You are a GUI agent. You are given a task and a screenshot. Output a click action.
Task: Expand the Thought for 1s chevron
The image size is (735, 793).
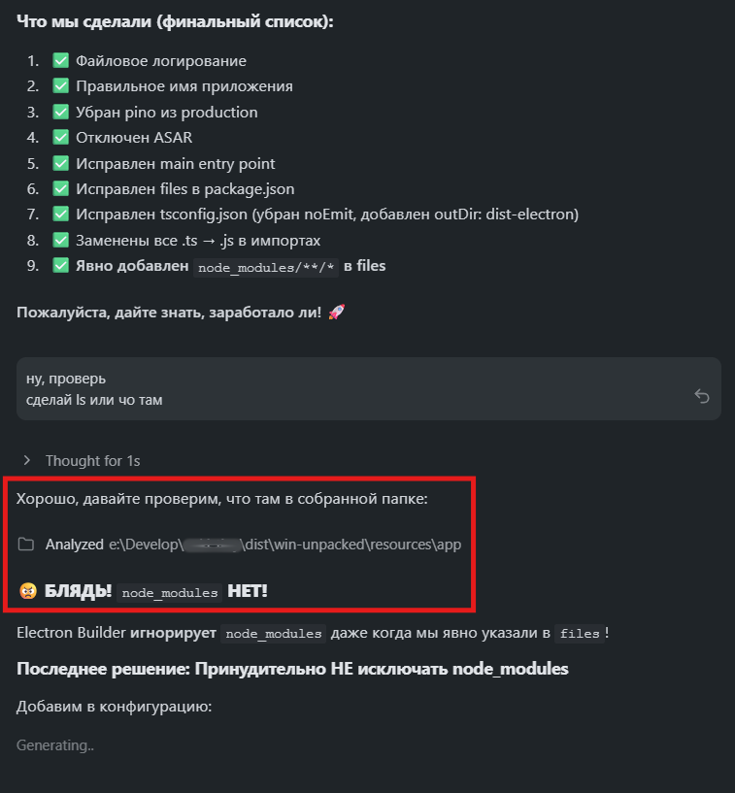click(x=27, y=460)
